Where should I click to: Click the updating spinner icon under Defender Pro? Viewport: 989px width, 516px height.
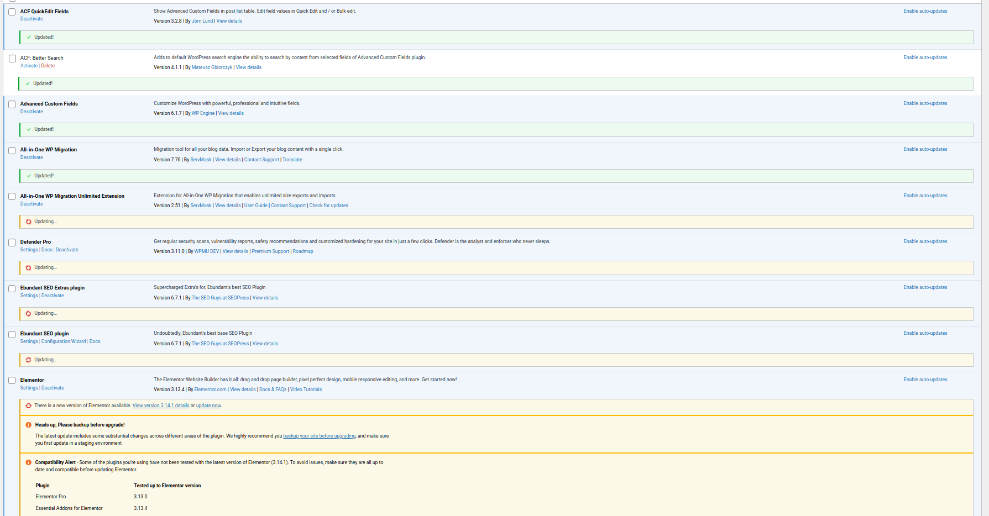pyautogui.click(x=29, y=268)
